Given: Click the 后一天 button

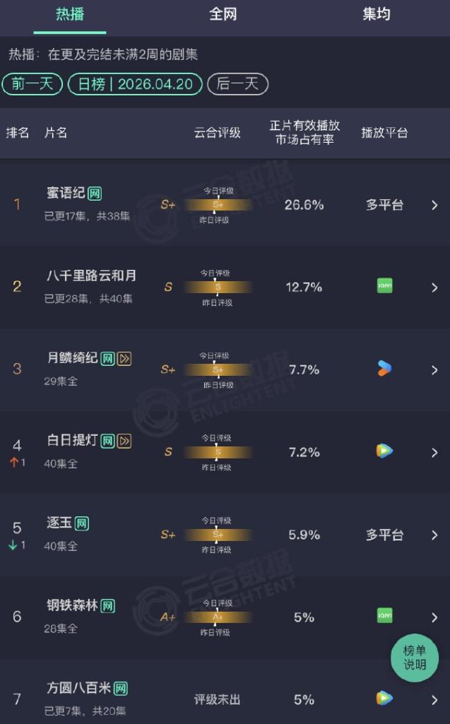Looking at the screenshot, I should pos(237,84).
